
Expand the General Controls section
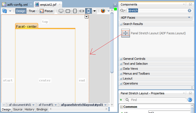pyautogui.click(x=121, y=59)
